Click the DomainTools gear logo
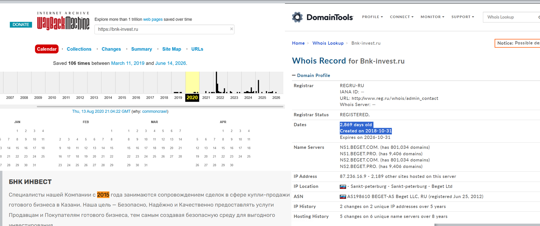The width and height of the screenshot is (540, 226). pos(297,17)
